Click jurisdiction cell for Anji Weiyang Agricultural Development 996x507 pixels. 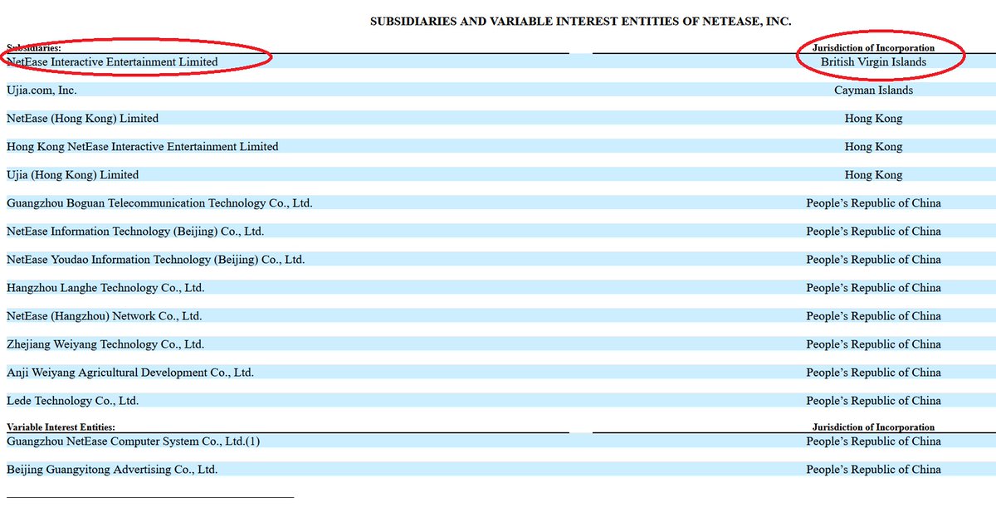click(873, 372)
